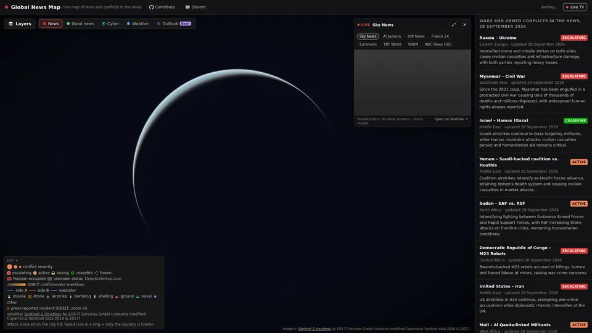Click the GDELT conflict-event gradient bar
The height and width of the screenshot is (333, 592).
pos(16,285)
